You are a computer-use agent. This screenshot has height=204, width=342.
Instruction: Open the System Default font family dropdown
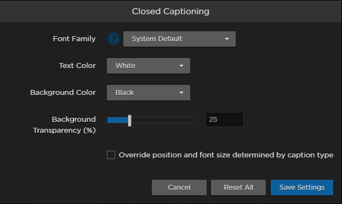pos(179,39)
